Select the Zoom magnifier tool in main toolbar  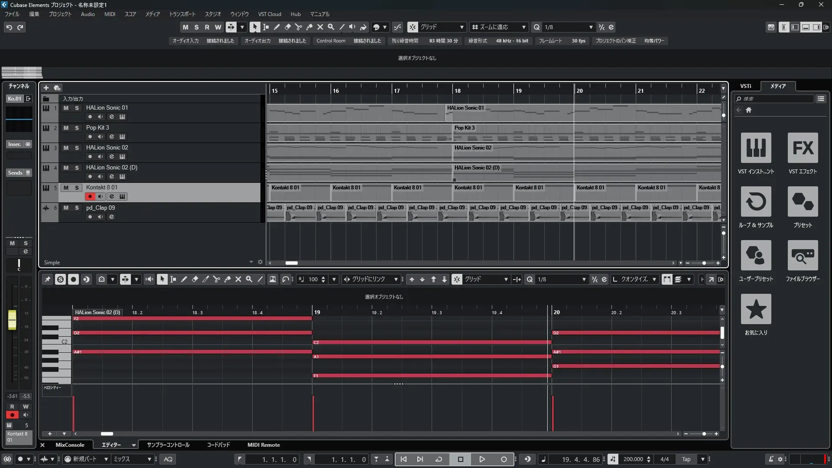click(x=331, y=27)
